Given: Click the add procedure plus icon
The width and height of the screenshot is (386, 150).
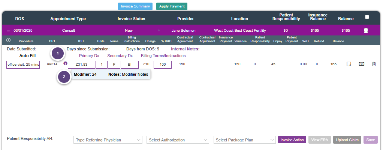Looking at the screenshot, I should click(x=9, y=40).
